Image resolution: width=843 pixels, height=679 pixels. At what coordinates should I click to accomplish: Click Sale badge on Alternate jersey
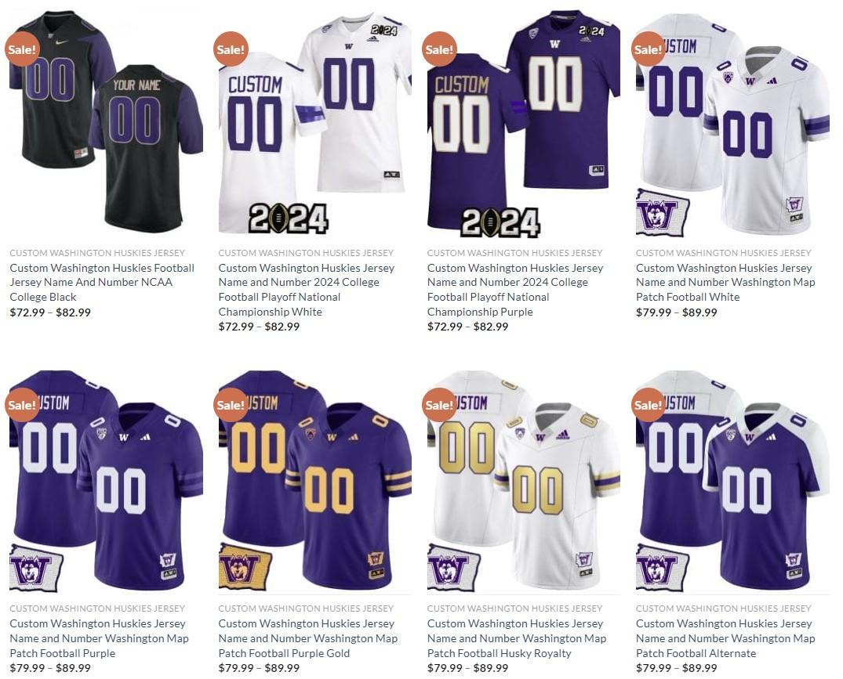click(648, 405)
